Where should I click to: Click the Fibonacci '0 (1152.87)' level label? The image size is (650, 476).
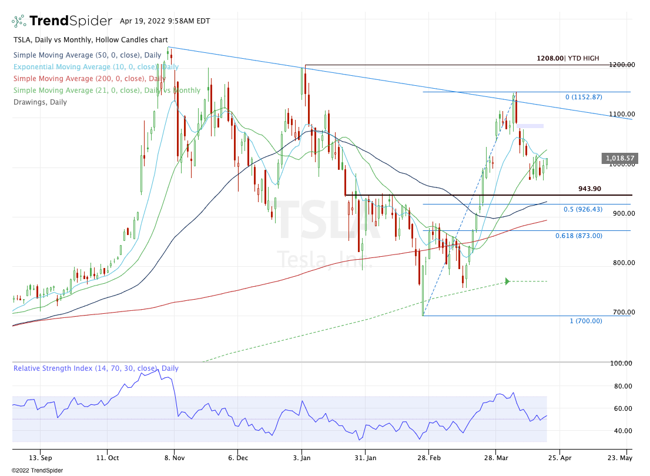pyautogui.click(x=584, y=97)
